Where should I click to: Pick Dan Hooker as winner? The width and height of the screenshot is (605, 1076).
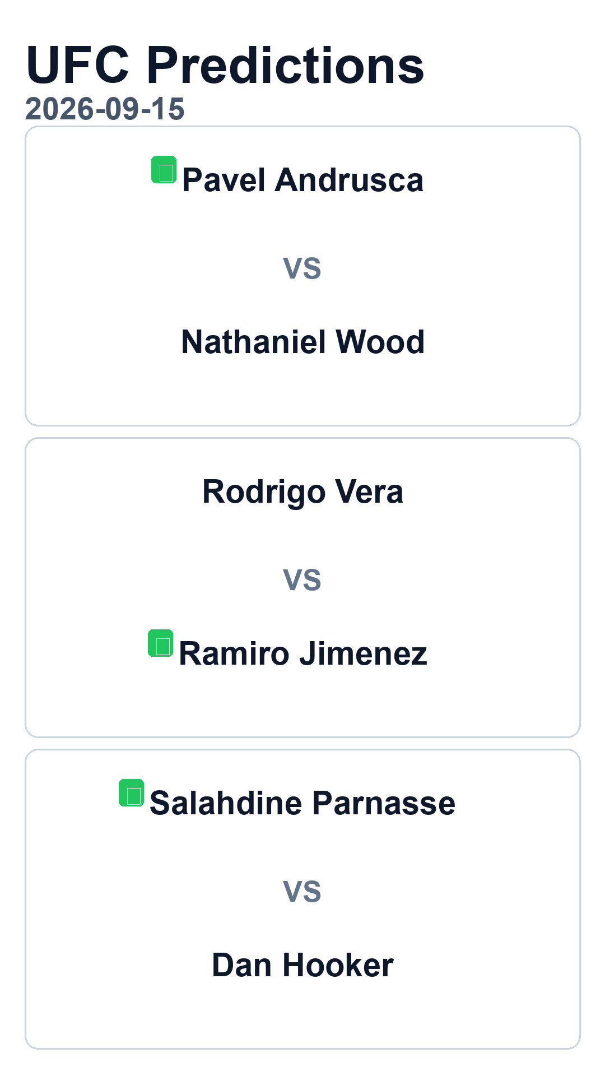[x=302, y=965]
